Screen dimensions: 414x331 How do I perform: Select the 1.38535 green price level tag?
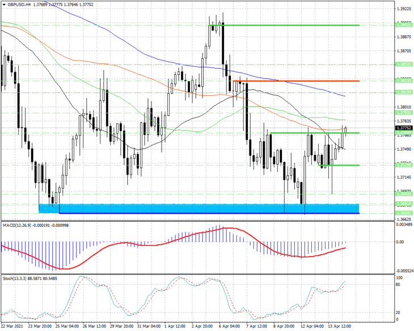[403, 64]
